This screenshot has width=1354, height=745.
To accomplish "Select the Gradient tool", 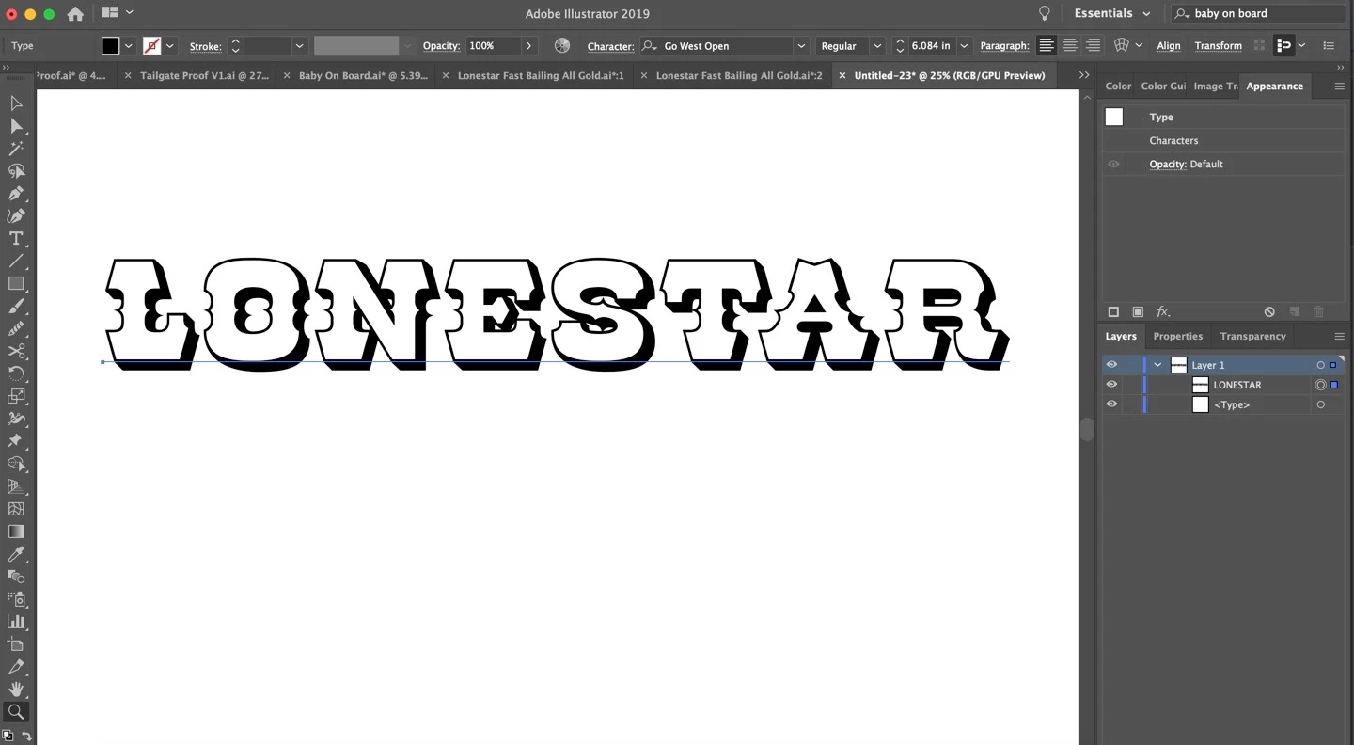I will (16, 531).
